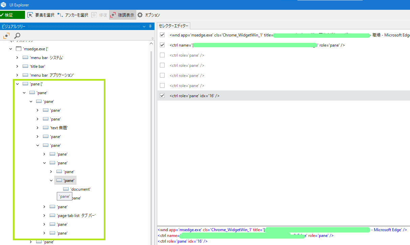This screenshot has height=245, width=410.
Task: Collapse the 'msedge.exe' root tree node
Action: pos(10,49)
